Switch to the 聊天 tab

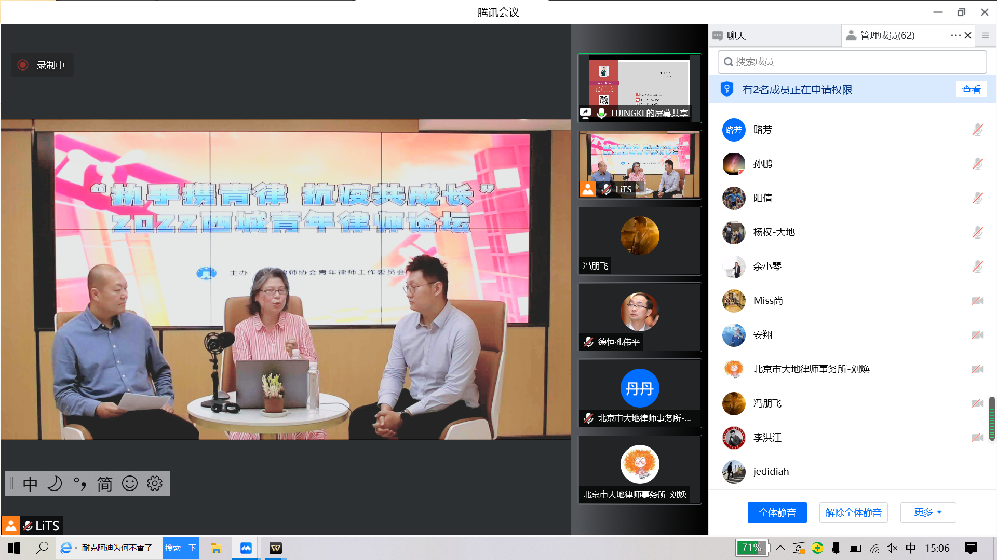point(736,35)
